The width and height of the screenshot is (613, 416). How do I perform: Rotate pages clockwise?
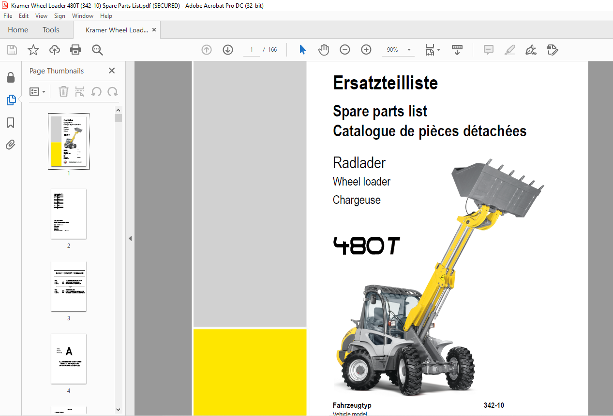(113, 91)
